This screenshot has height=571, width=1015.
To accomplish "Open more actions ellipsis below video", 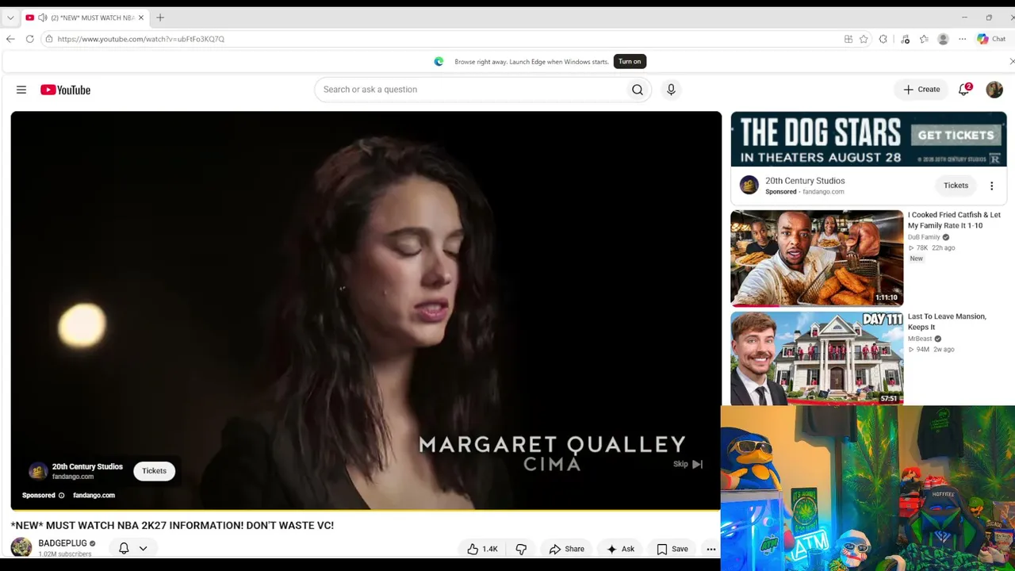I will [x=711, y=549].
